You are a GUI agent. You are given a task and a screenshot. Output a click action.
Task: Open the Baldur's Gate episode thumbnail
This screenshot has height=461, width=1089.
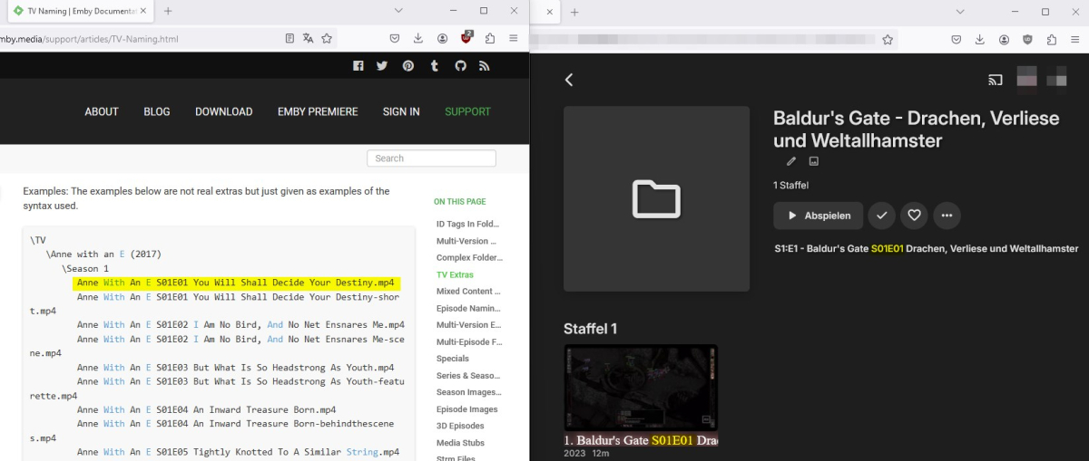pos(641,388)
